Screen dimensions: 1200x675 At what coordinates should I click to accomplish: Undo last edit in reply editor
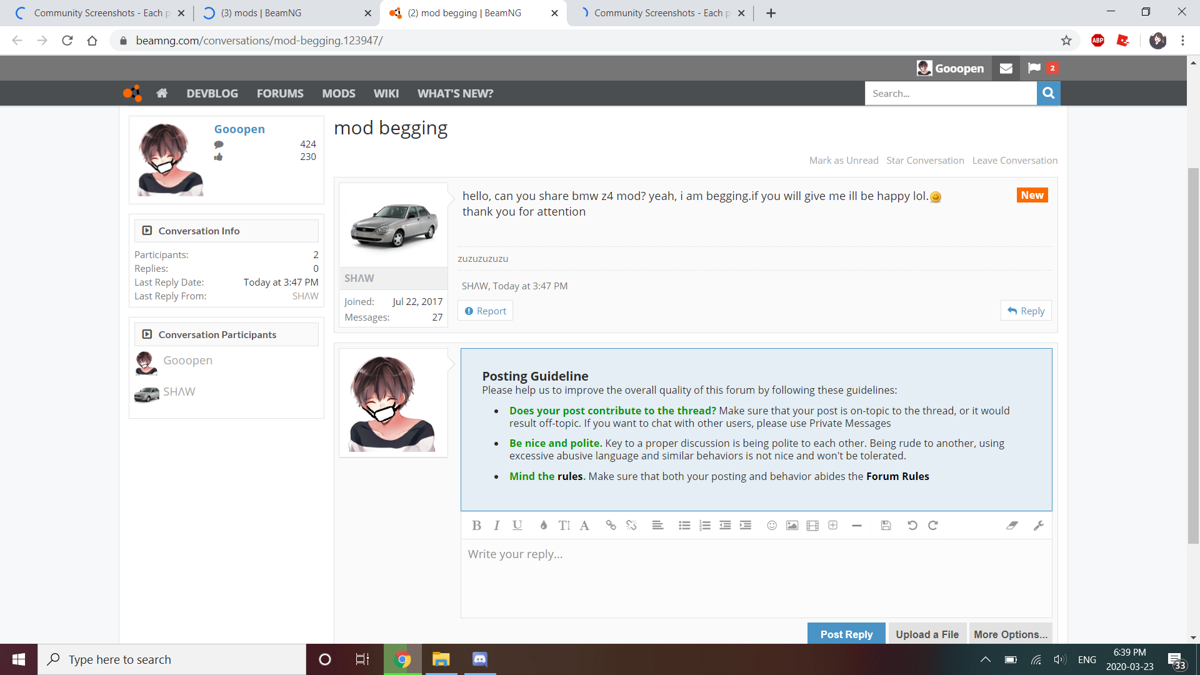coord(912,526)
